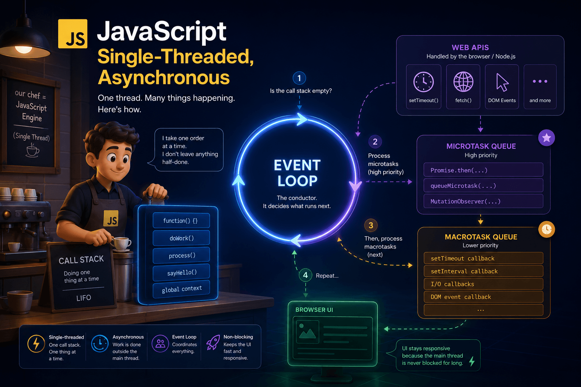Click the LIFO text on the sign
The image size is (581, 387).
click(x=84, y=298)
